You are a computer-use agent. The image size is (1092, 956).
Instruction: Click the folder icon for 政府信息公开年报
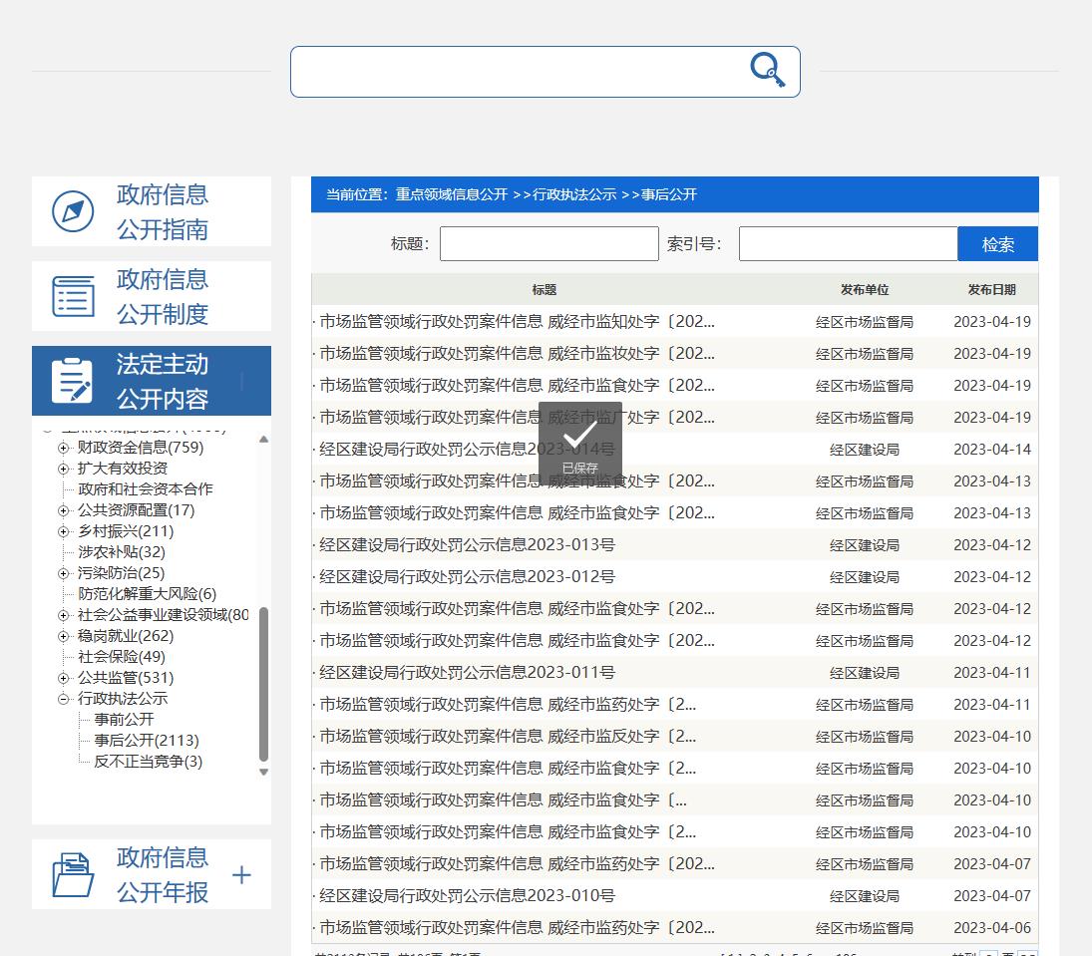[x=73, y=874]
